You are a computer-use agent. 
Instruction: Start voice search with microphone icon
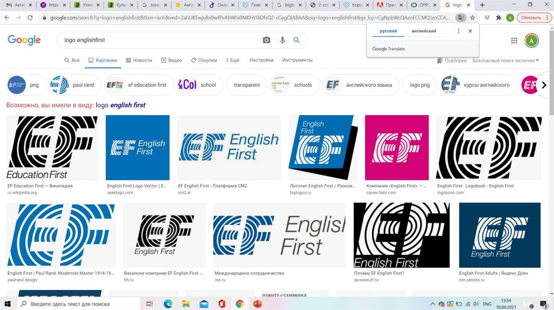click(282, 40)
